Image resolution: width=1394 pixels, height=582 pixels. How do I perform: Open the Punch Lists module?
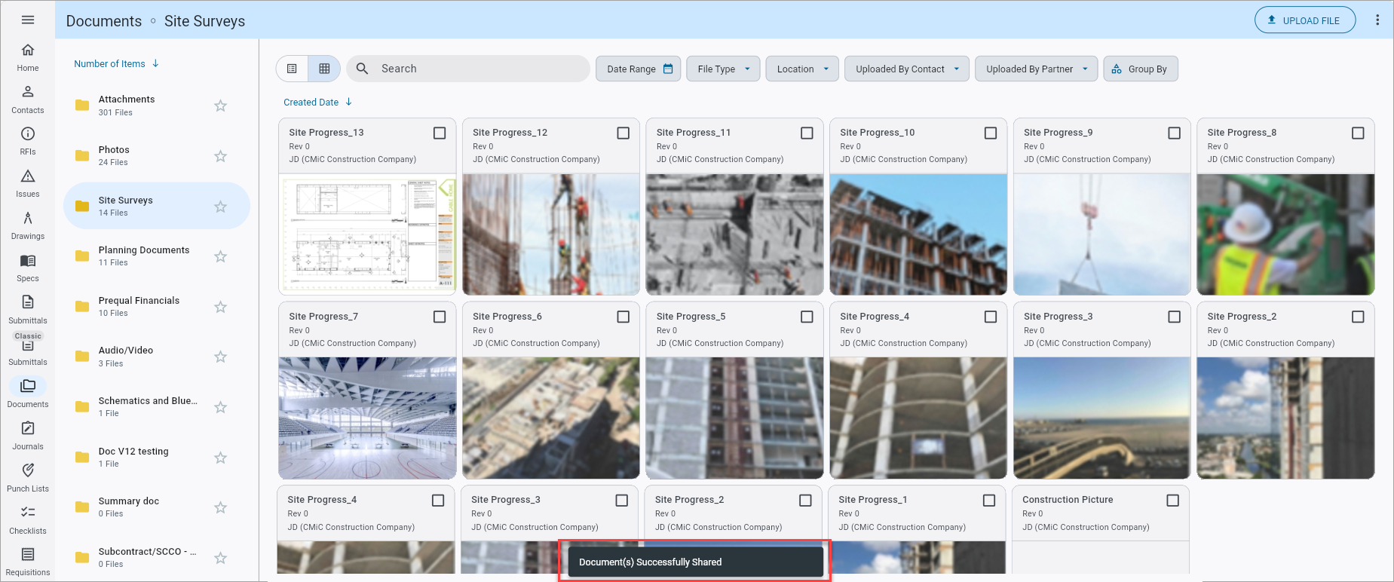pos(28,477)
